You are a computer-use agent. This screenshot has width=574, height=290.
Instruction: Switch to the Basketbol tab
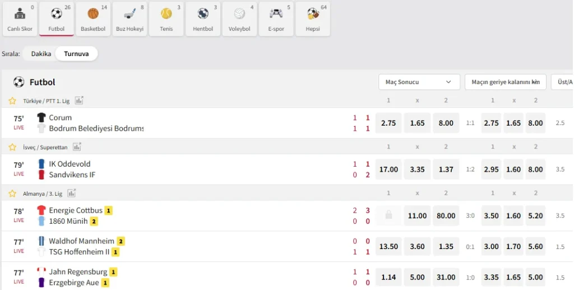tap(93, 19)
